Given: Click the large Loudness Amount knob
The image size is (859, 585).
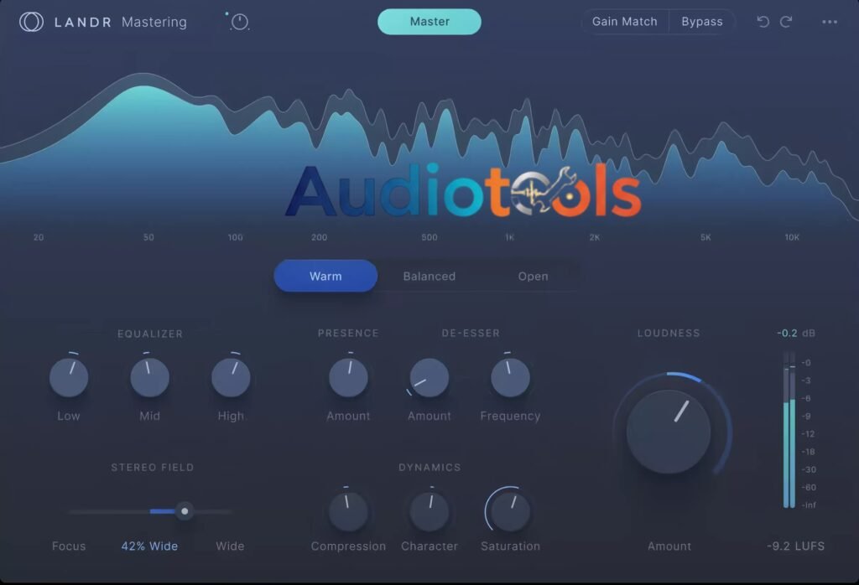Looking at the screenshot, I should 669,432.
